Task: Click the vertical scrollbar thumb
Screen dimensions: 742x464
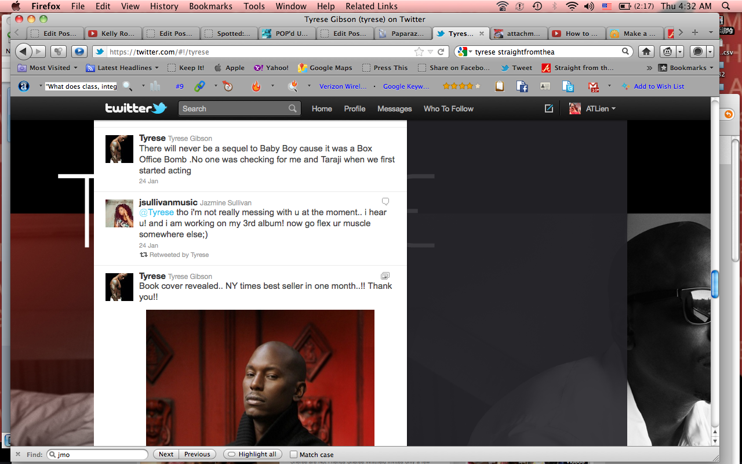Action: 715,284
